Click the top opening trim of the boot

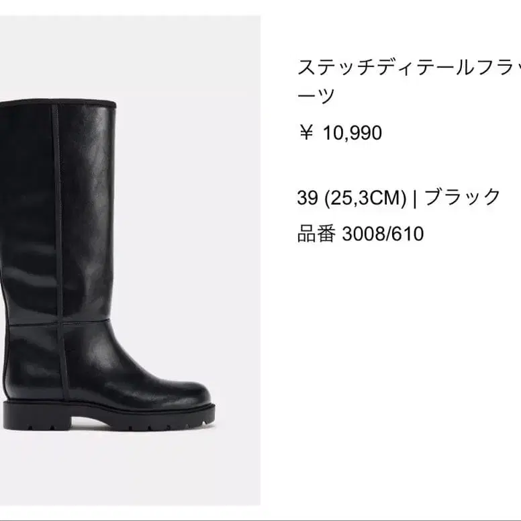click(58, 103)
